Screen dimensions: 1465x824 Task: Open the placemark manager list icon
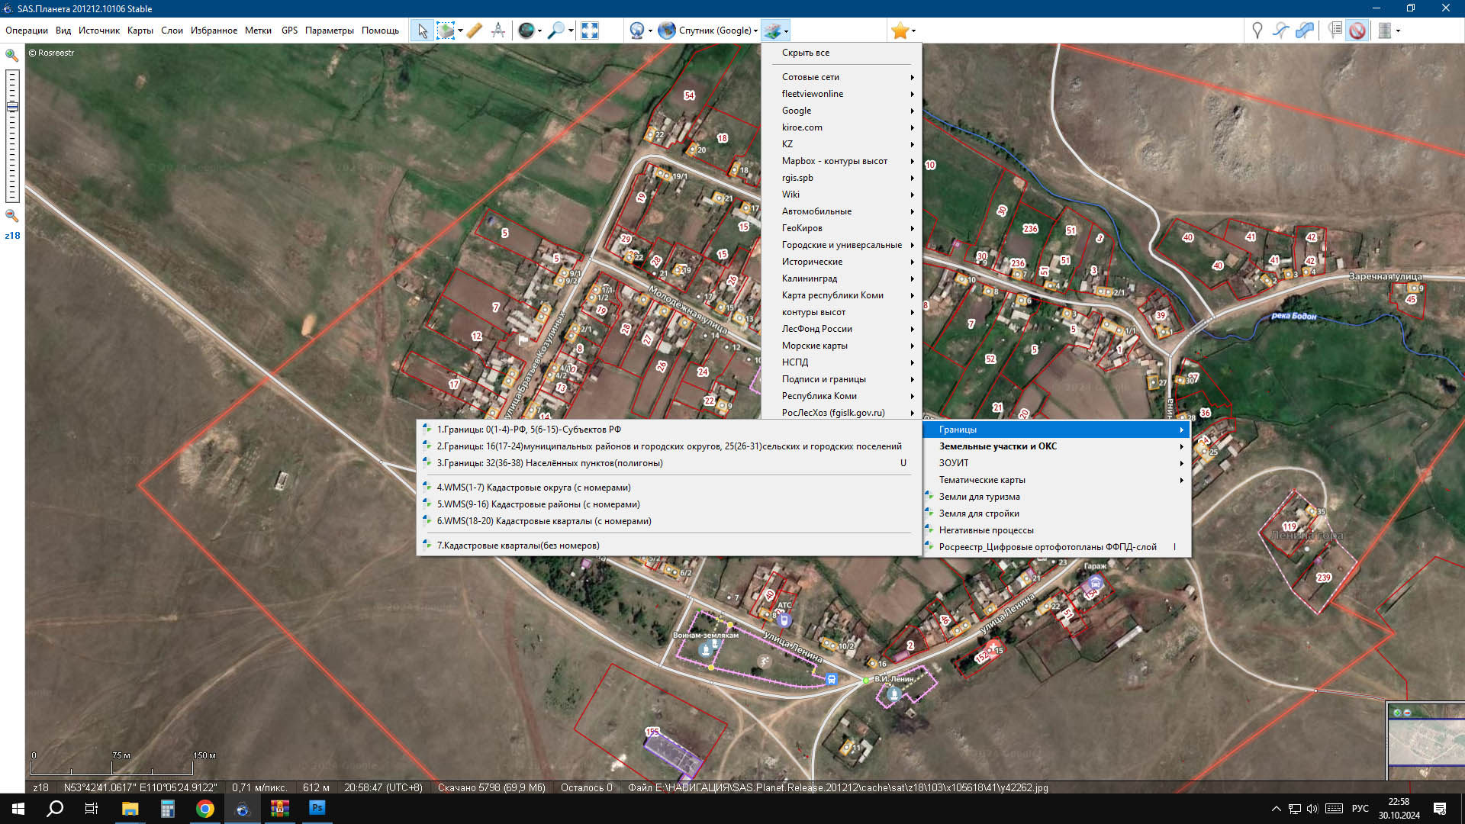[1335, 31]
